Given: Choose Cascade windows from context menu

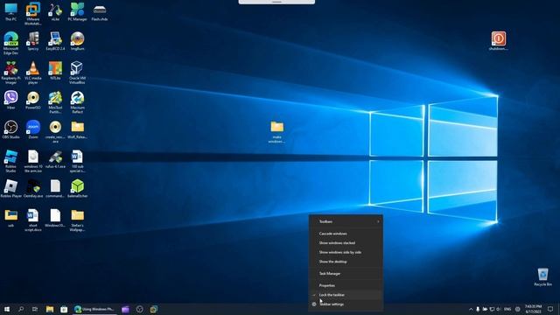Looking at the screenshot, I should 346,234.
